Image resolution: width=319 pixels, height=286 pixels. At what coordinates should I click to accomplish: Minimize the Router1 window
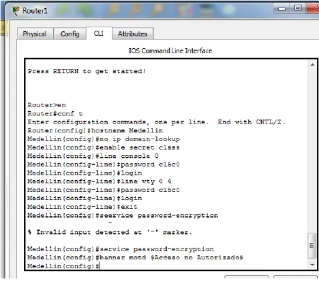[x=282, y=9]
